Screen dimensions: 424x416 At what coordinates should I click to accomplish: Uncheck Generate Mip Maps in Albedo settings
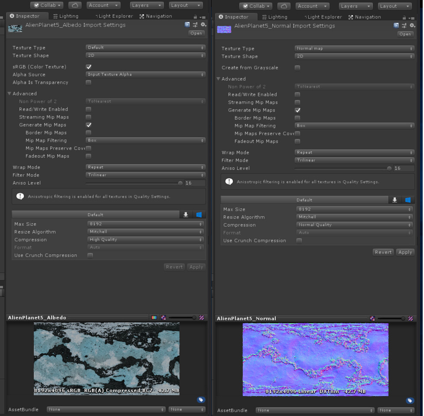click(x=89, y=125)
